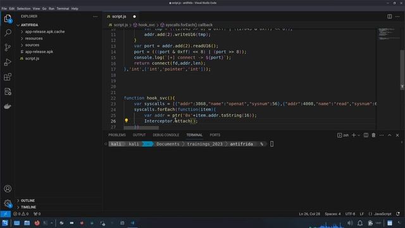Select the script.js editor tab
405x228 pixels.
[x=119, y=16]
